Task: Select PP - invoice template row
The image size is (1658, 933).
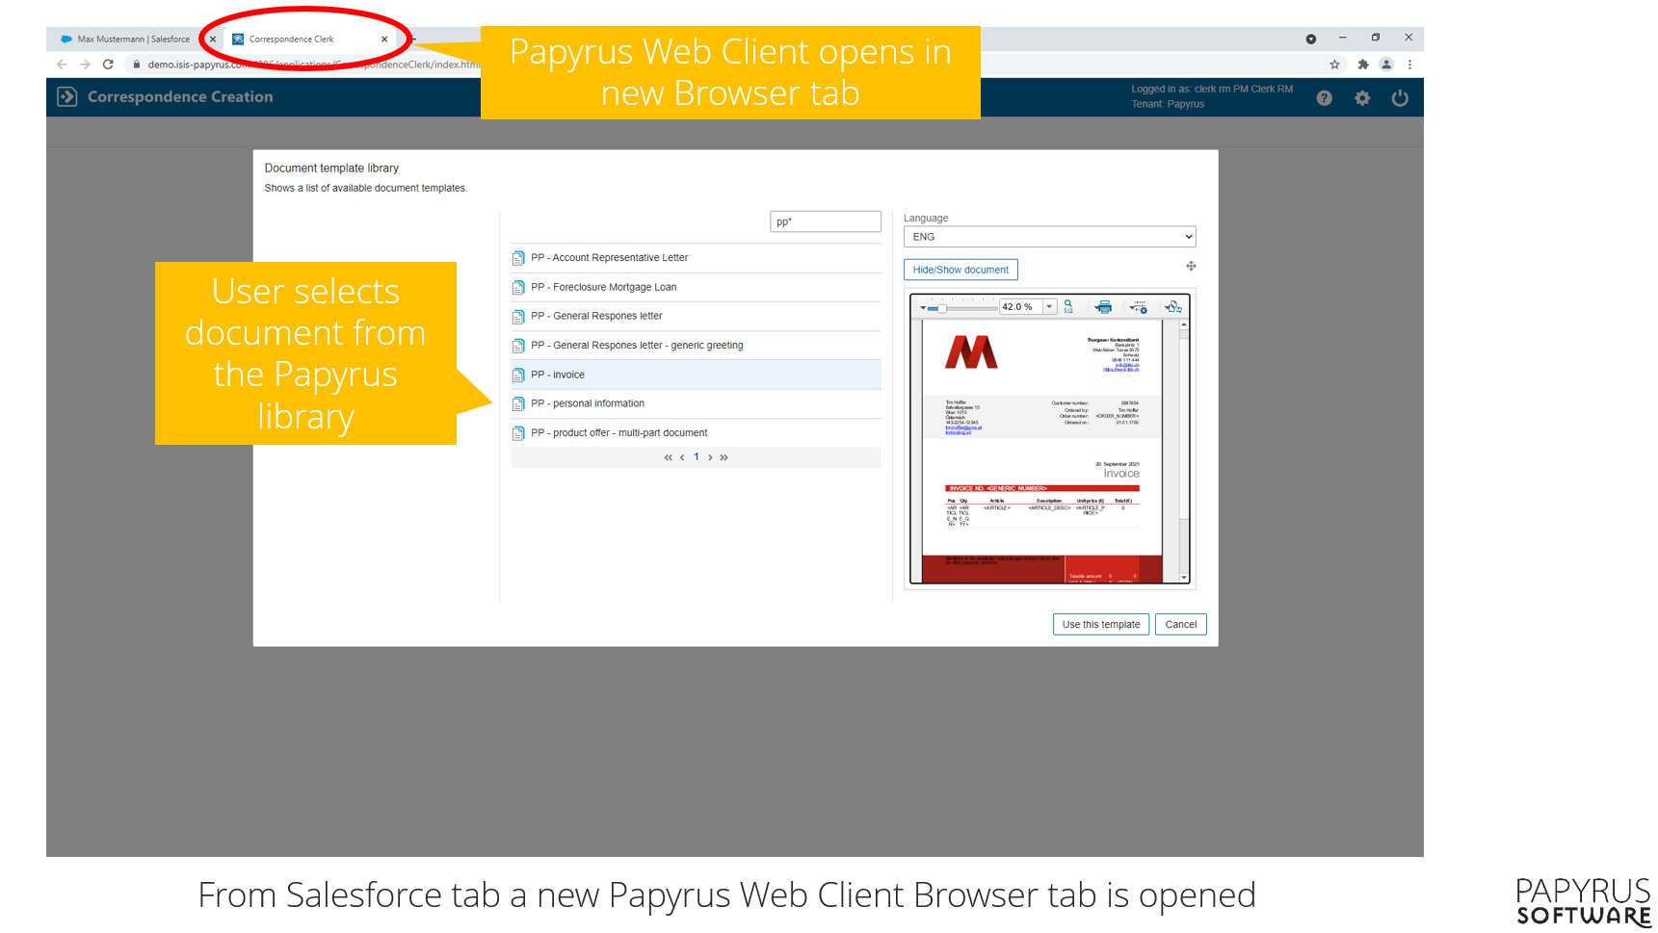Action: point(696,375)
